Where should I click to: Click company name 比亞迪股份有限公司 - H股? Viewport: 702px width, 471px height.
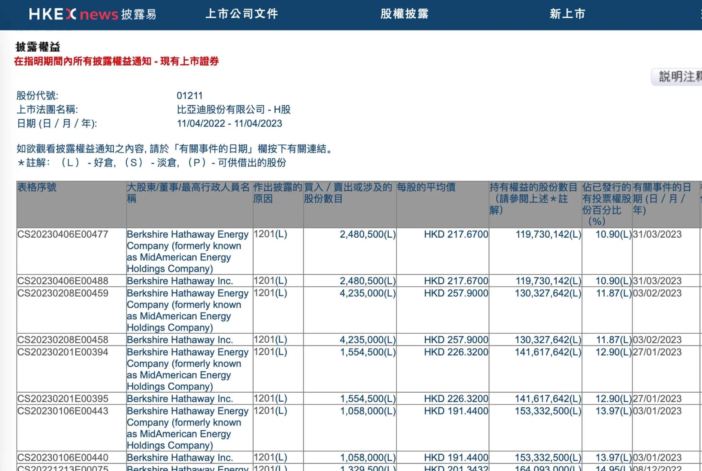click(234, 109)
